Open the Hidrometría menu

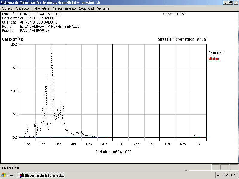tap(40, 8)
